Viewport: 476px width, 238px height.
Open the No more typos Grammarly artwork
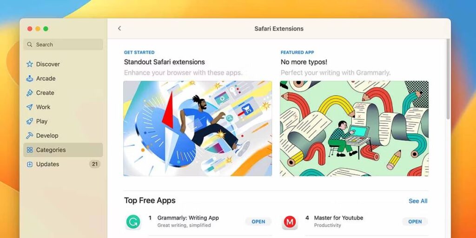[354, 129]
